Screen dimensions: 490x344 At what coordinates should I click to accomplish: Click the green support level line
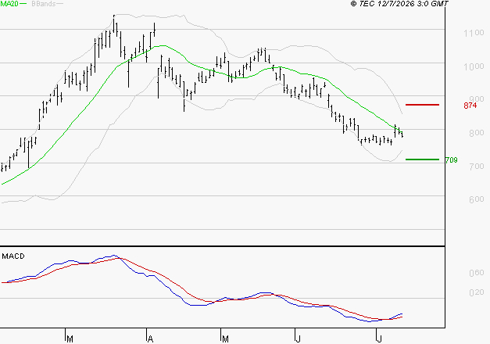point(422,159)
